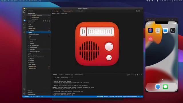Switch to the OUTPUT panel tab

point(61,75)
